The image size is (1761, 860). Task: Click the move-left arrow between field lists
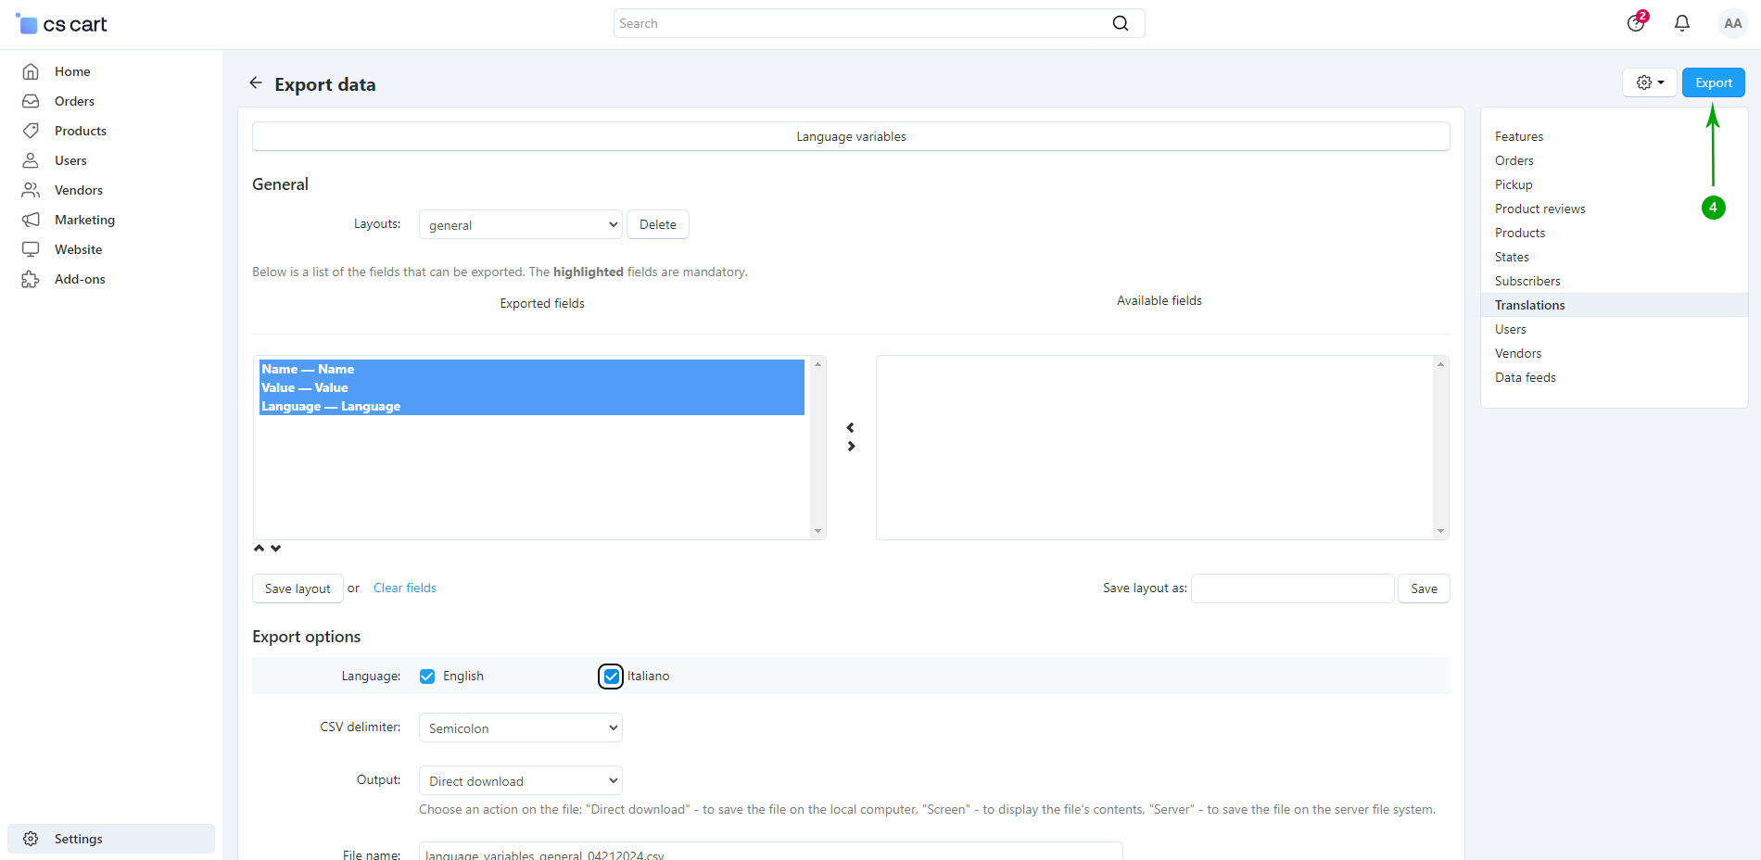click(x=850, y=428)
